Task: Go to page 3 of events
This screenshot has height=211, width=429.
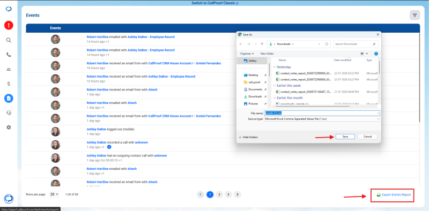Action: point(228,194)
